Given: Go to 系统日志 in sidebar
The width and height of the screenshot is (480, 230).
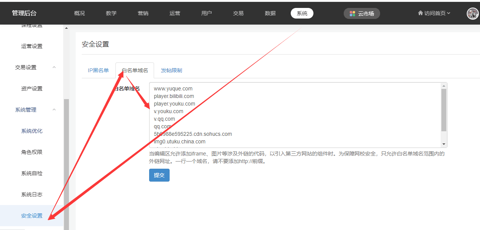Looking at the screenshot, I should coord(32,194).
